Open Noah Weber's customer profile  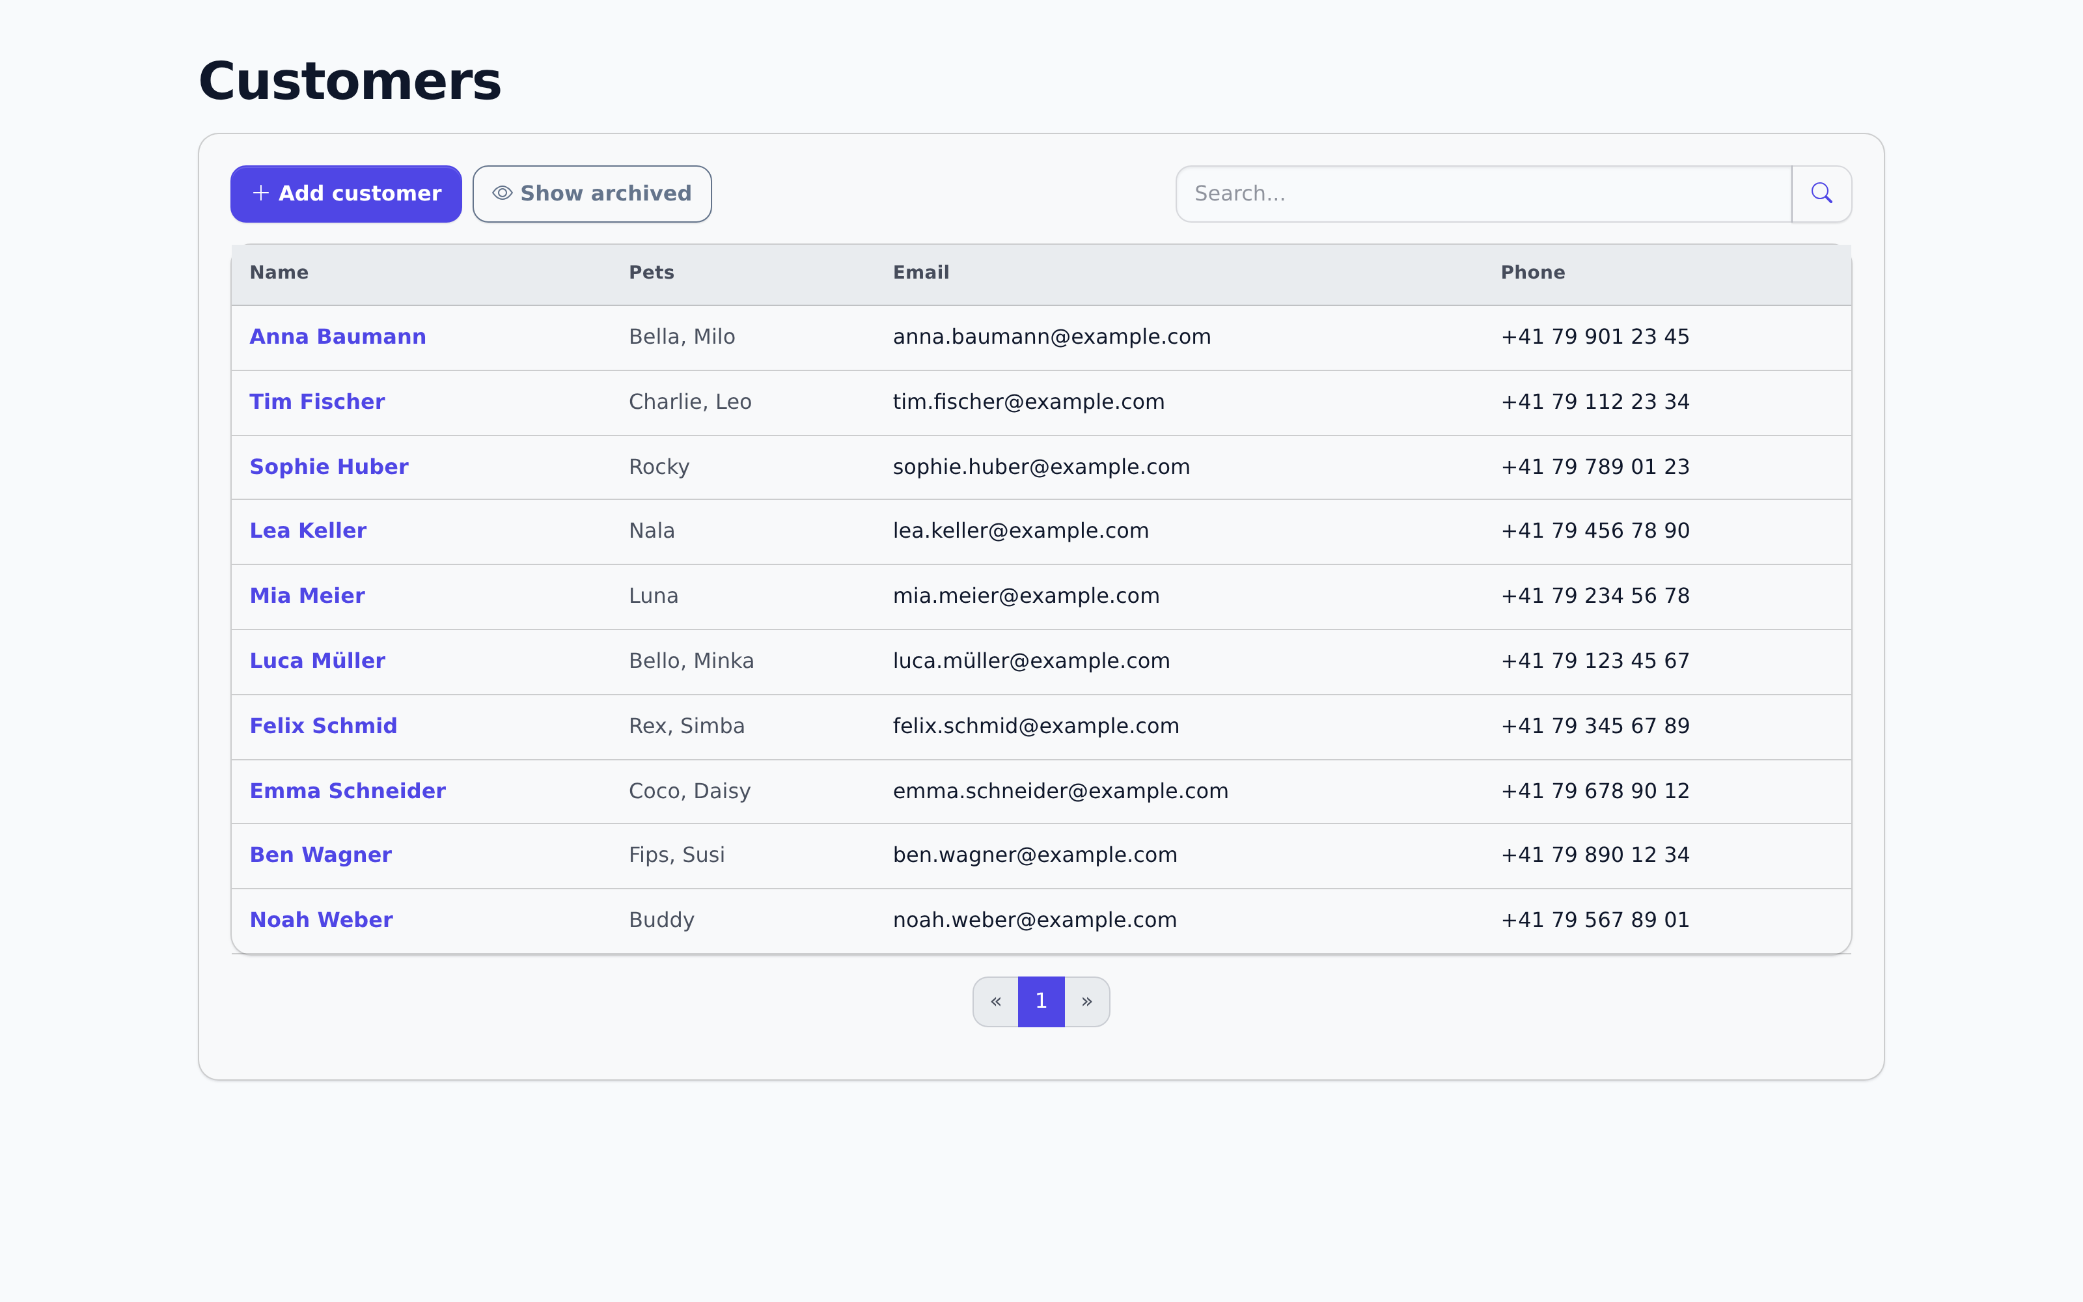click(x=321, y=920)
